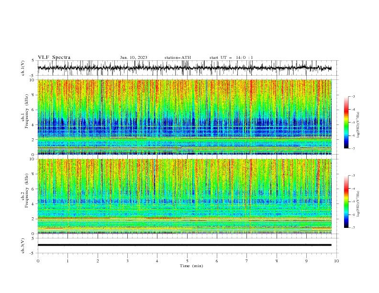
Task: Click the "-3" tick on upper colorbar
Action: tap(353, 96)
